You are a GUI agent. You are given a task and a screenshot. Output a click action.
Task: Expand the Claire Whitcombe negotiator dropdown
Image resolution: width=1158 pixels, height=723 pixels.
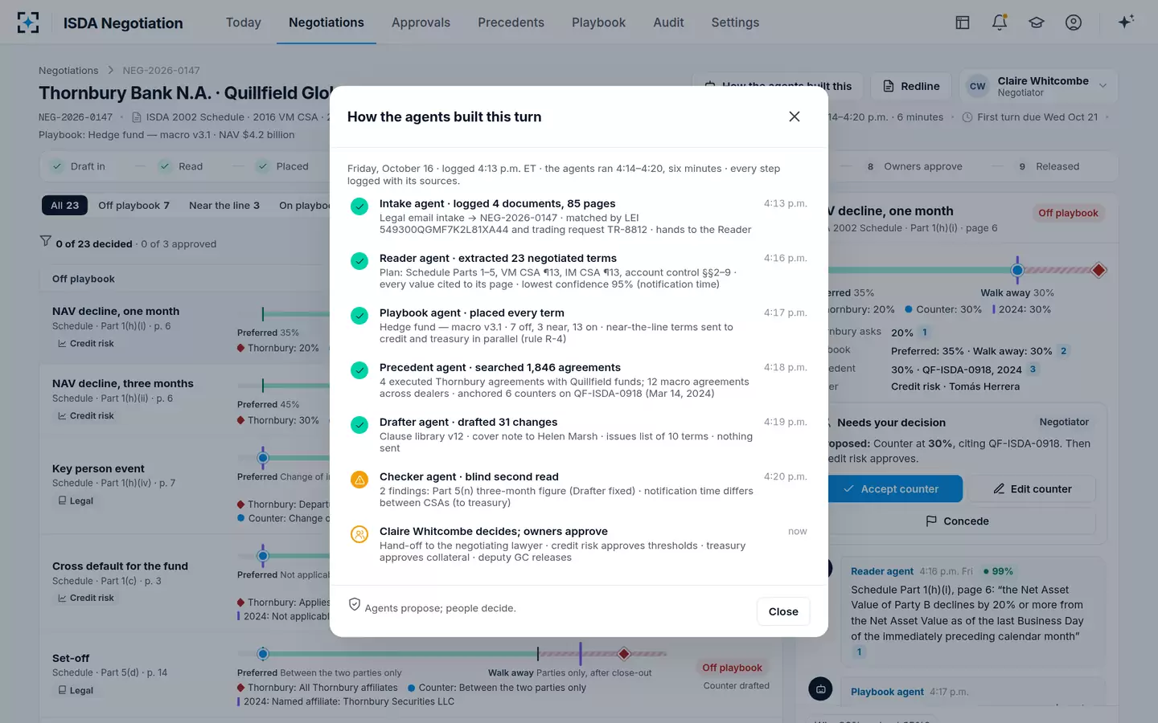pyautogui.click(x=1038, y=86)
